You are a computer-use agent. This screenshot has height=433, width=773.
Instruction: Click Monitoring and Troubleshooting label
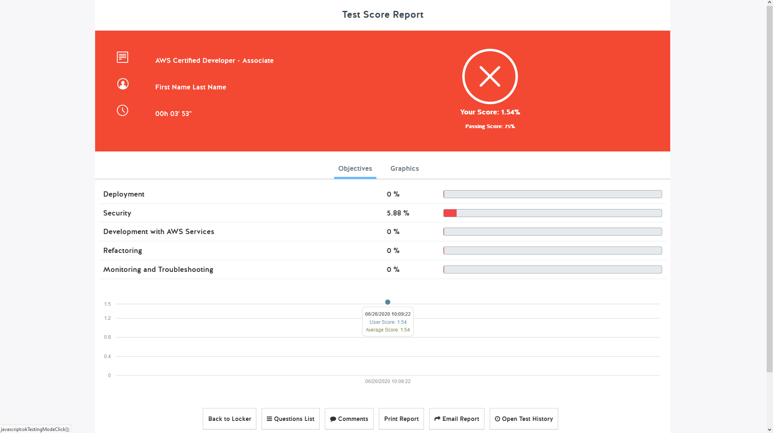(x=158, y=269)
